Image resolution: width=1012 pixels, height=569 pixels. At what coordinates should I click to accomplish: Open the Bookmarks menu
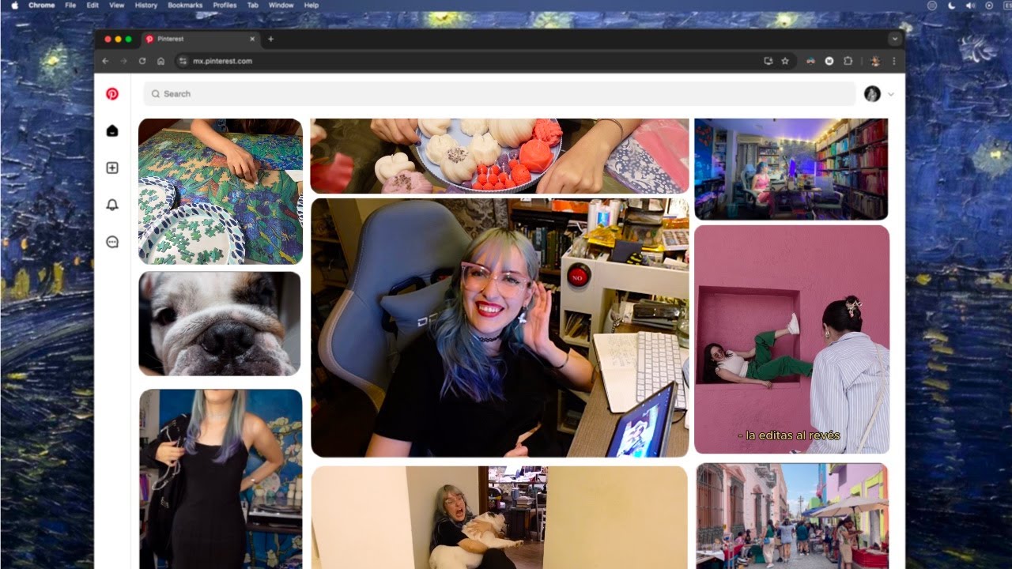(x=185, y=5)
